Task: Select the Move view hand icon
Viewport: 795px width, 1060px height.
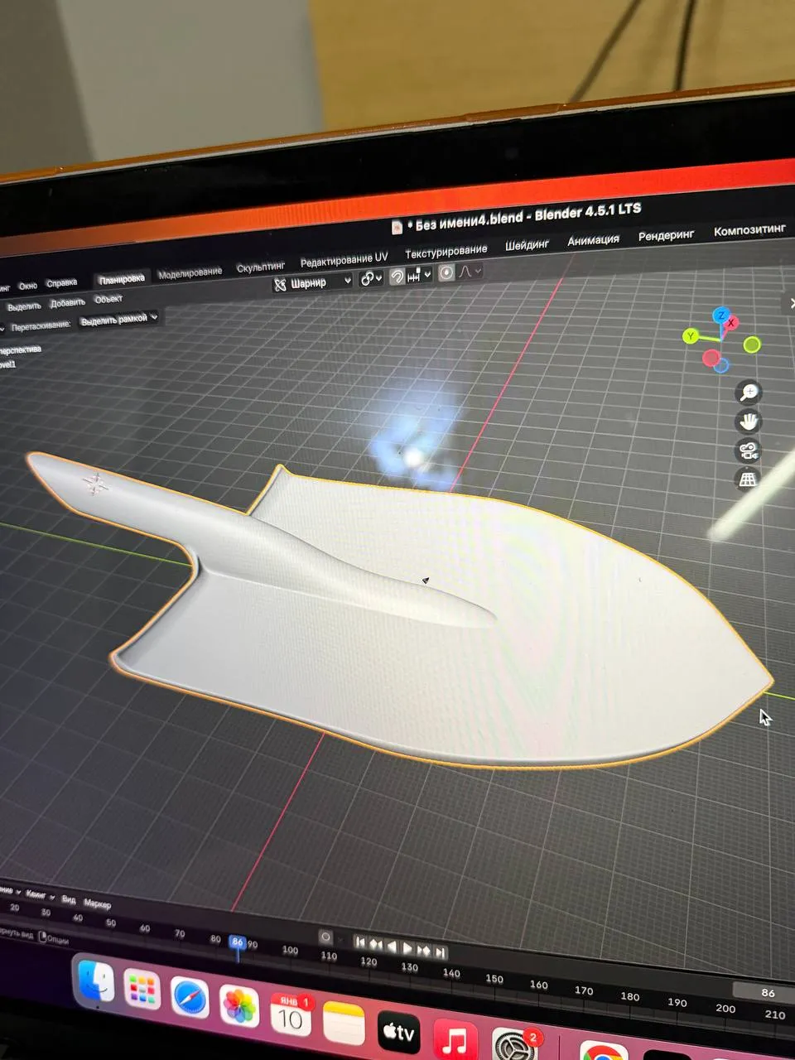Action: [749, 422]
